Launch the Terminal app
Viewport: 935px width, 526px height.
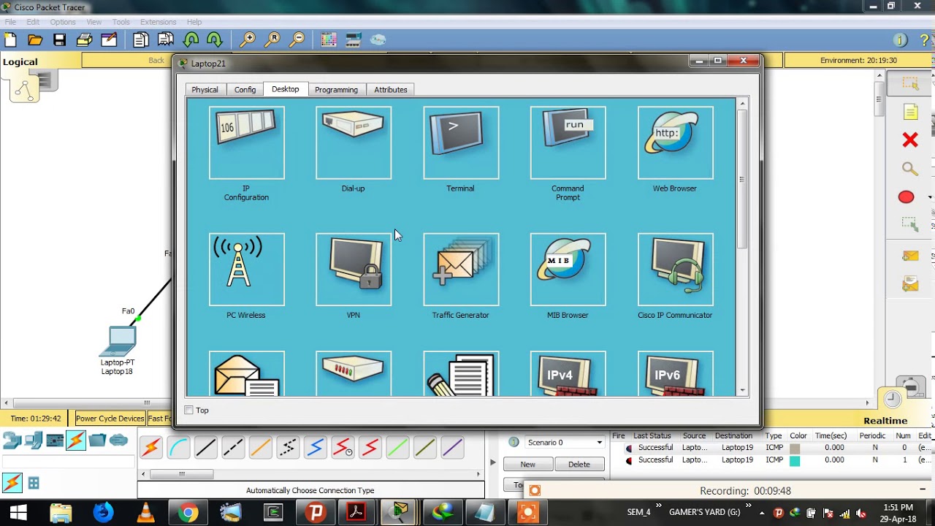click(x=461, y=142)
